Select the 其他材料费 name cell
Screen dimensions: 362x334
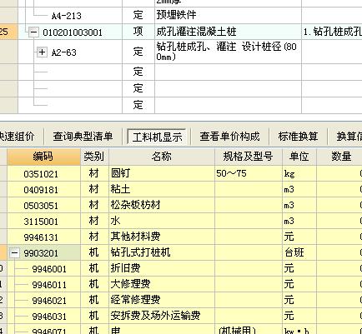click(x=162, y=237)
